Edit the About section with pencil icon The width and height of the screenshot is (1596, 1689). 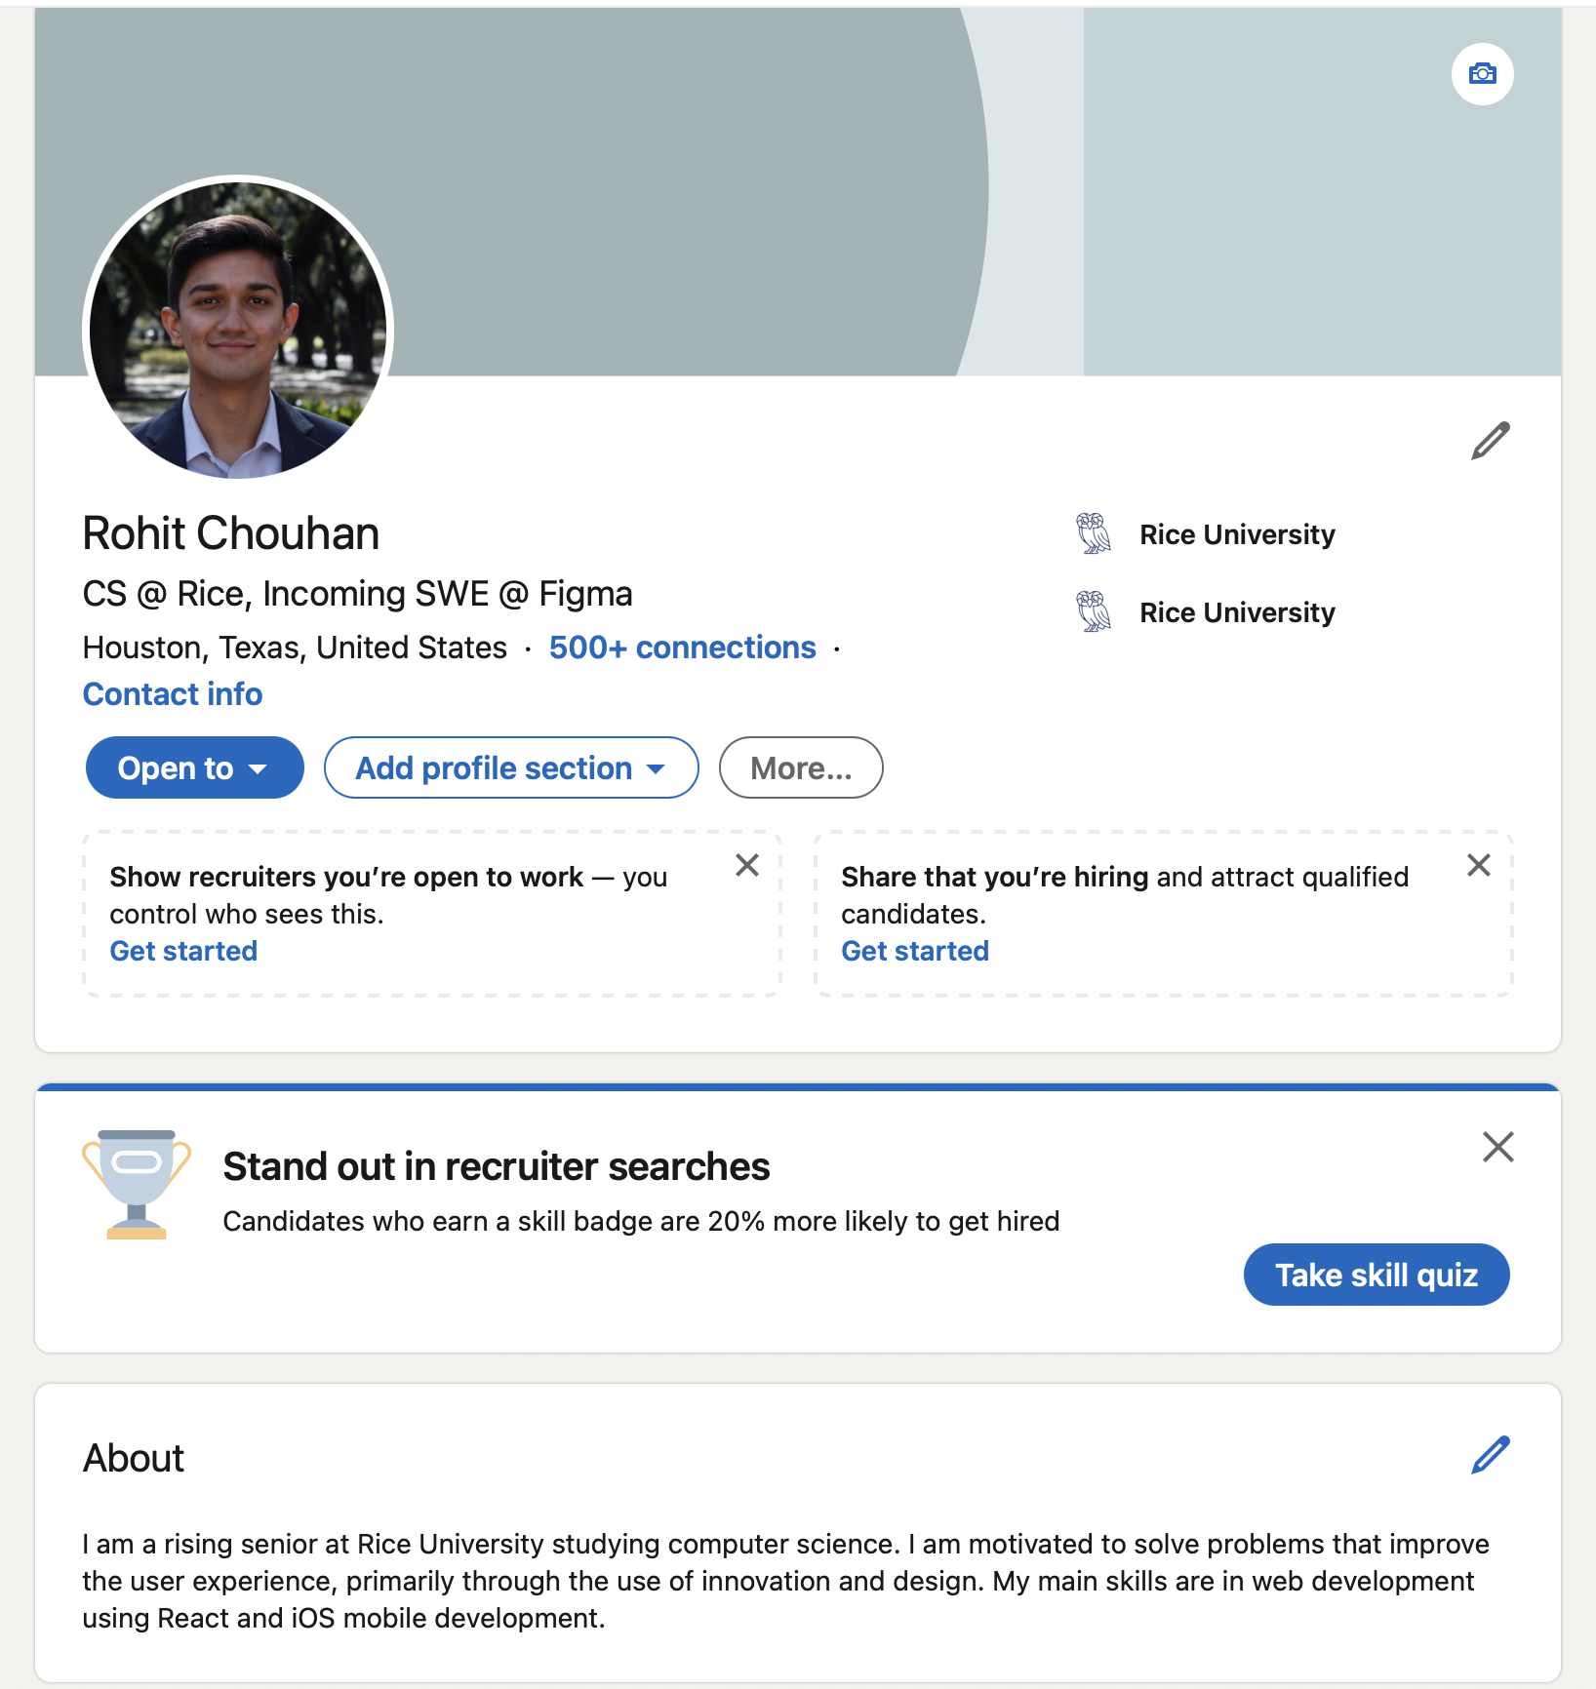click(1490, 1455)
